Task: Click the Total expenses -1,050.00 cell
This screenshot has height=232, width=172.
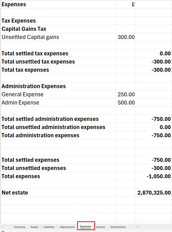Action: pos(154,176)
